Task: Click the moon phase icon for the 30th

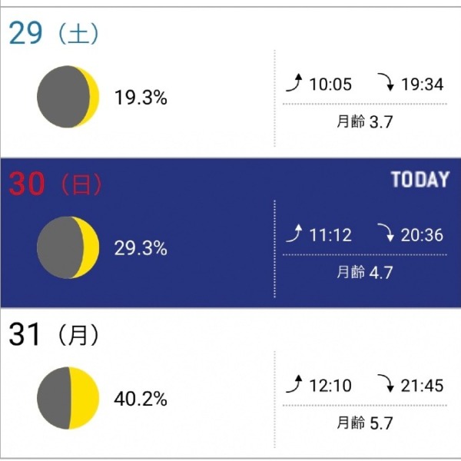Action: (68, 247)
